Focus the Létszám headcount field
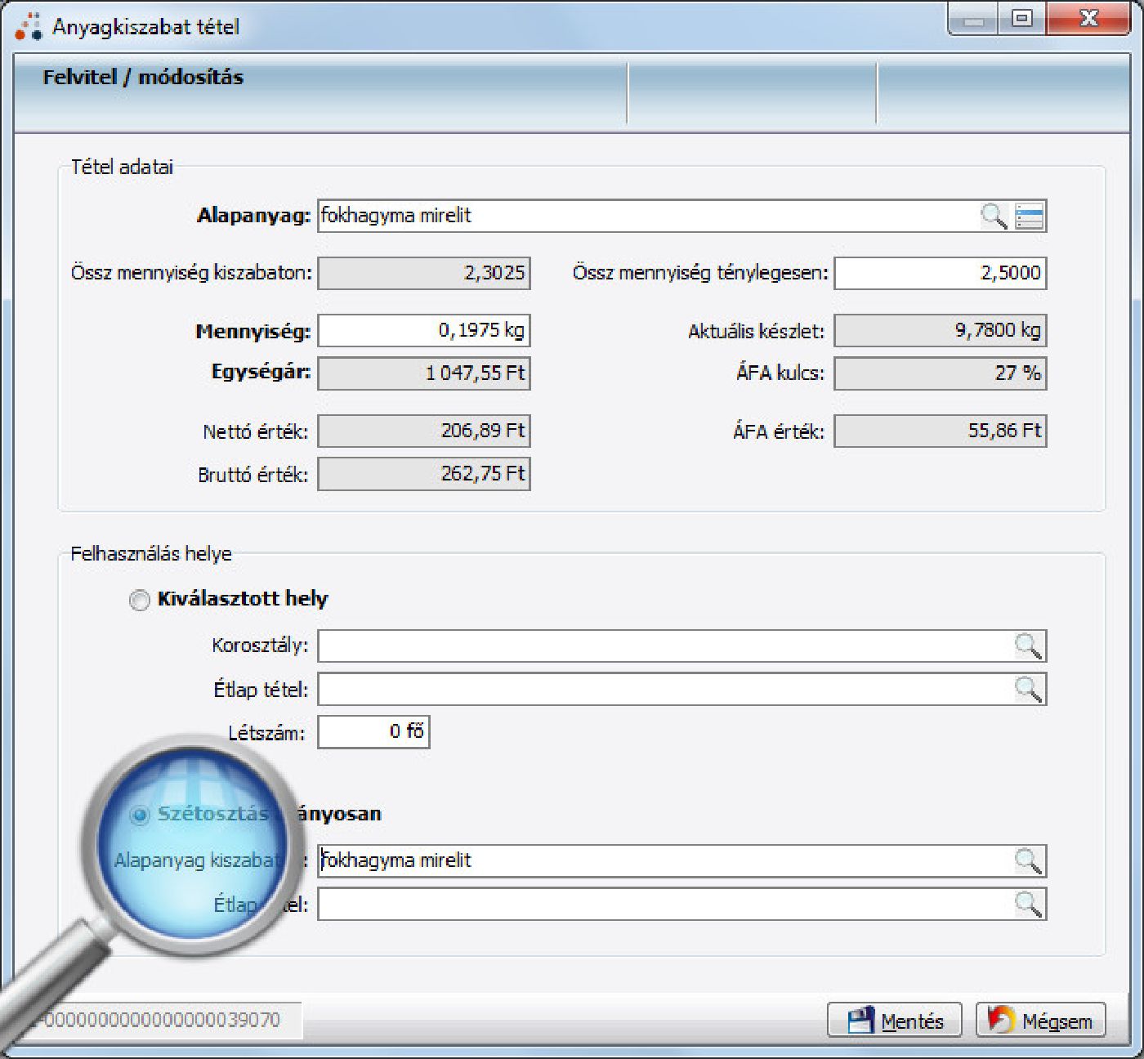The image size is (1144, 1059). (x=373, y=732)
